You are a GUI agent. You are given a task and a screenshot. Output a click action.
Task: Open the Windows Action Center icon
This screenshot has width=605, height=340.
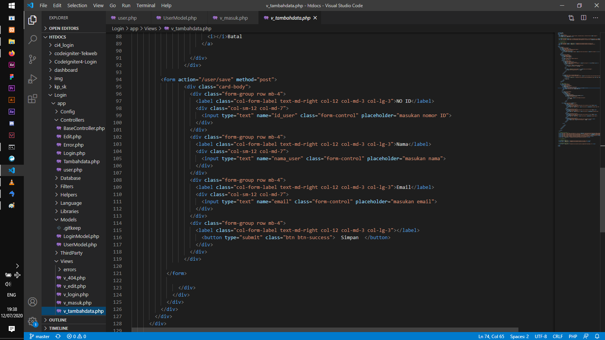(x=12, y=329)
